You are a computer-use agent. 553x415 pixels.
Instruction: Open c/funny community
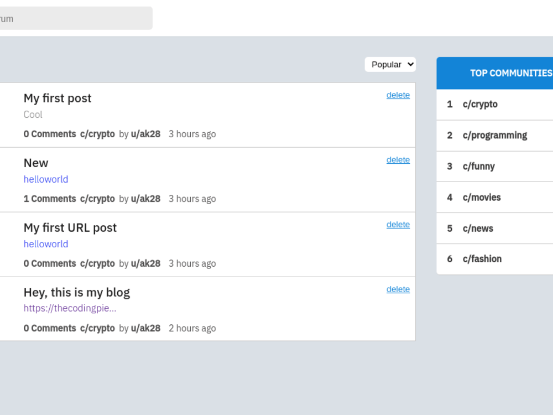tap(479, 166)
